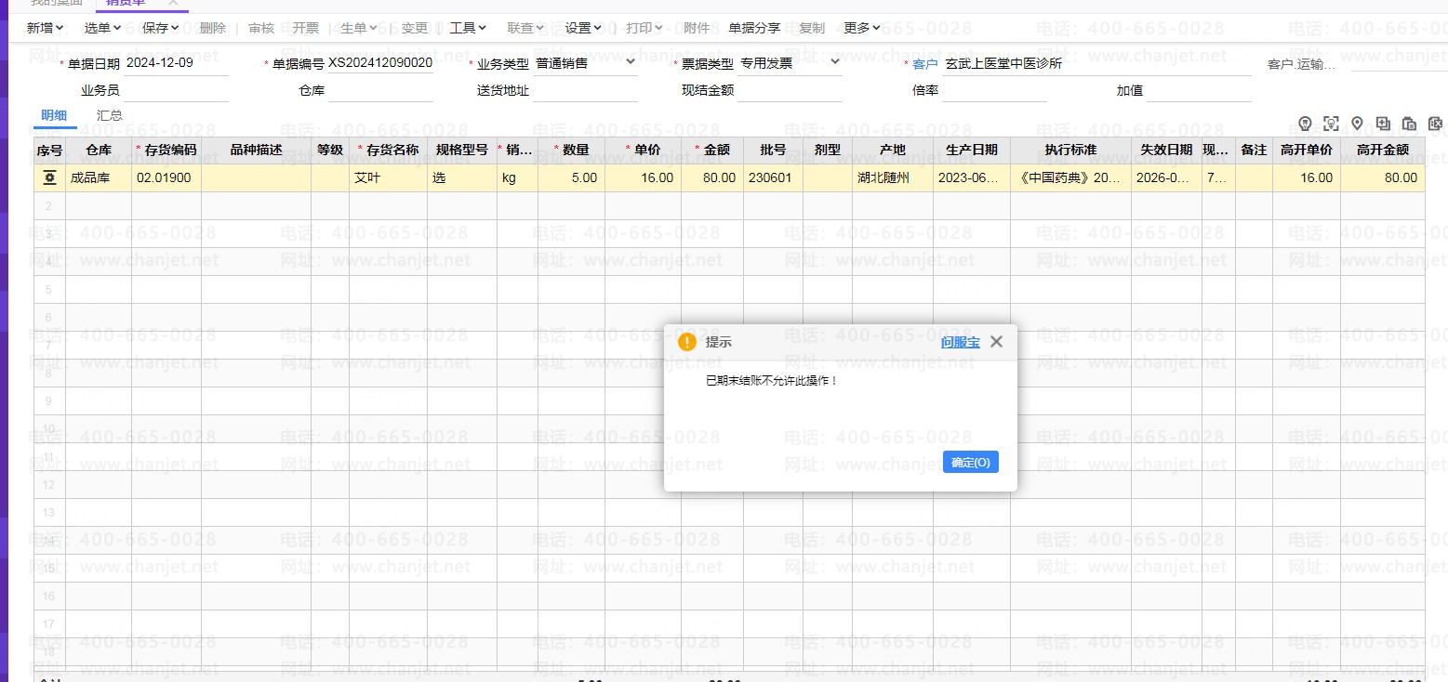Close the 提示 dialog with the X
Screen dimensions: 1448x682
(996, 342)
